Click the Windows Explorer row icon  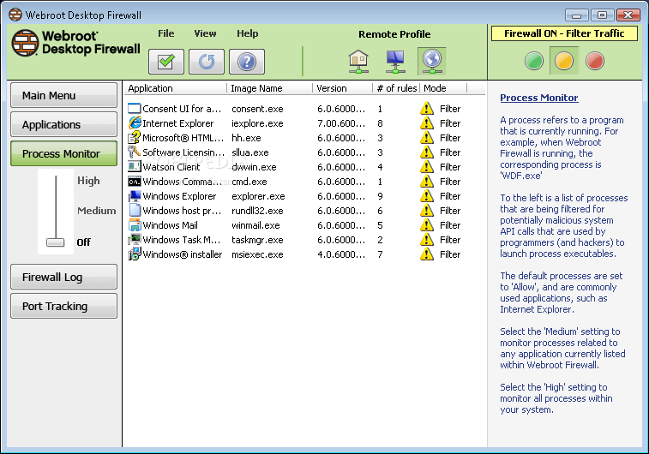coord(135,196)
